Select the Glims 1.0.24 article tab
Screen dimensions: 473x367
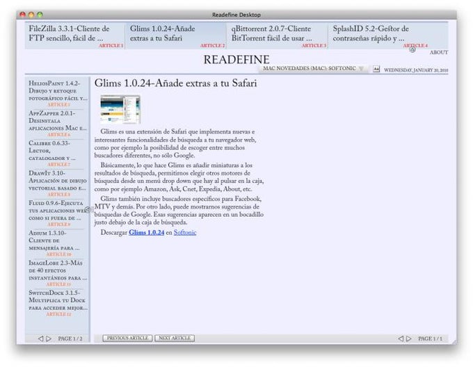pyautogui.click(x=176, y=35)
